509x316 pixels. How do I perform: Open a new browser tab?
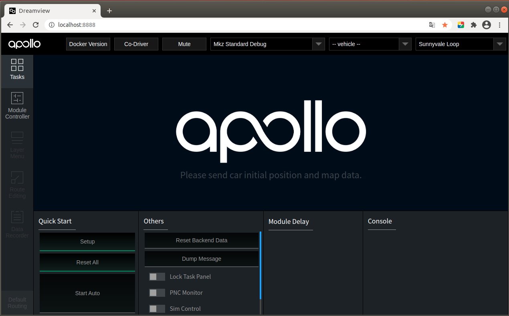coord(109,11)
